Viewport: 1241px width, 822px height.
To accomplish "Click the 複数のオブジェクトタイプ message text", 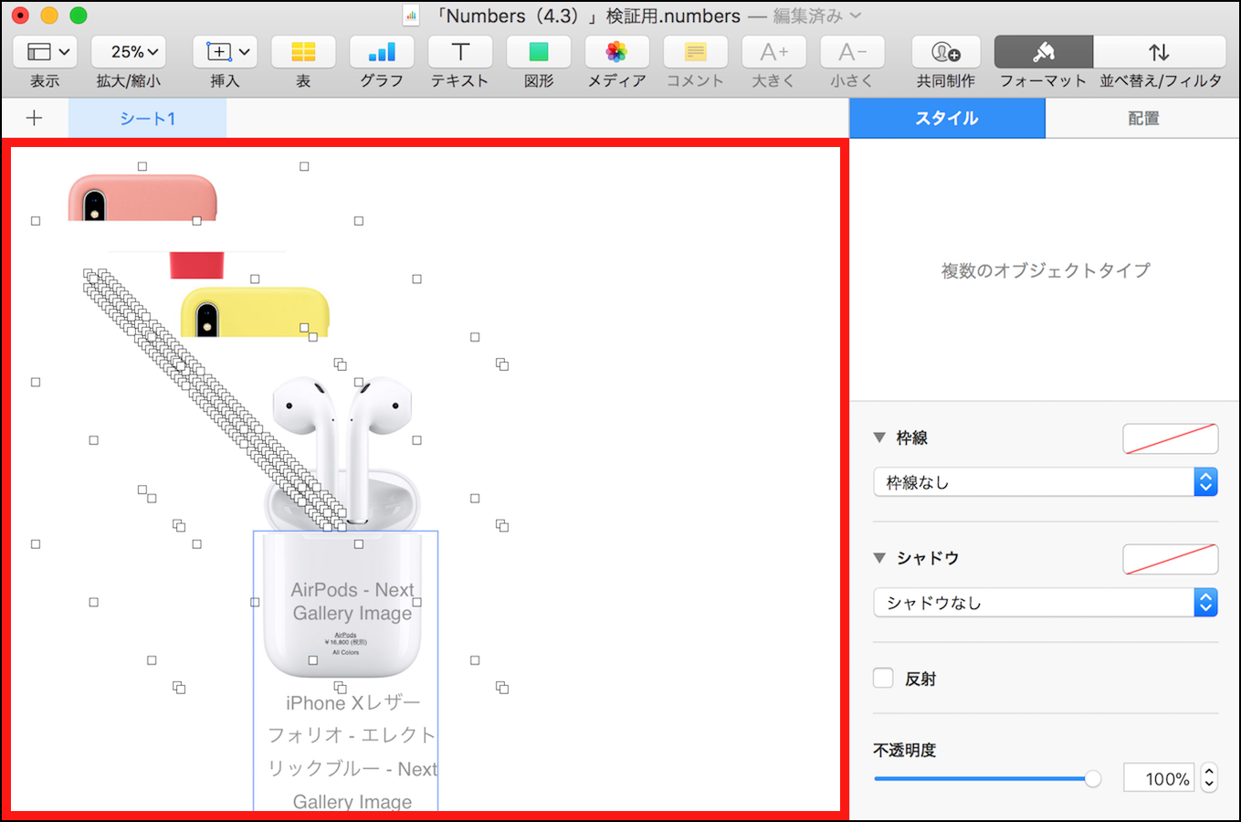I will (1046, 270).
